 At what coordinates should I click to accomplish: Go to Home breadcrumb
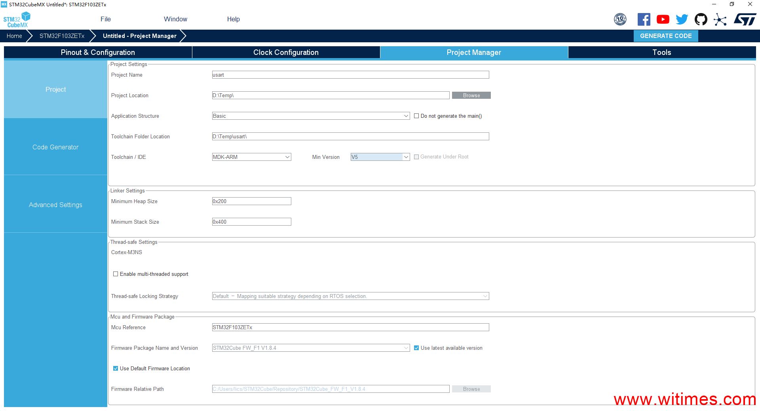(x=14, y=36)
